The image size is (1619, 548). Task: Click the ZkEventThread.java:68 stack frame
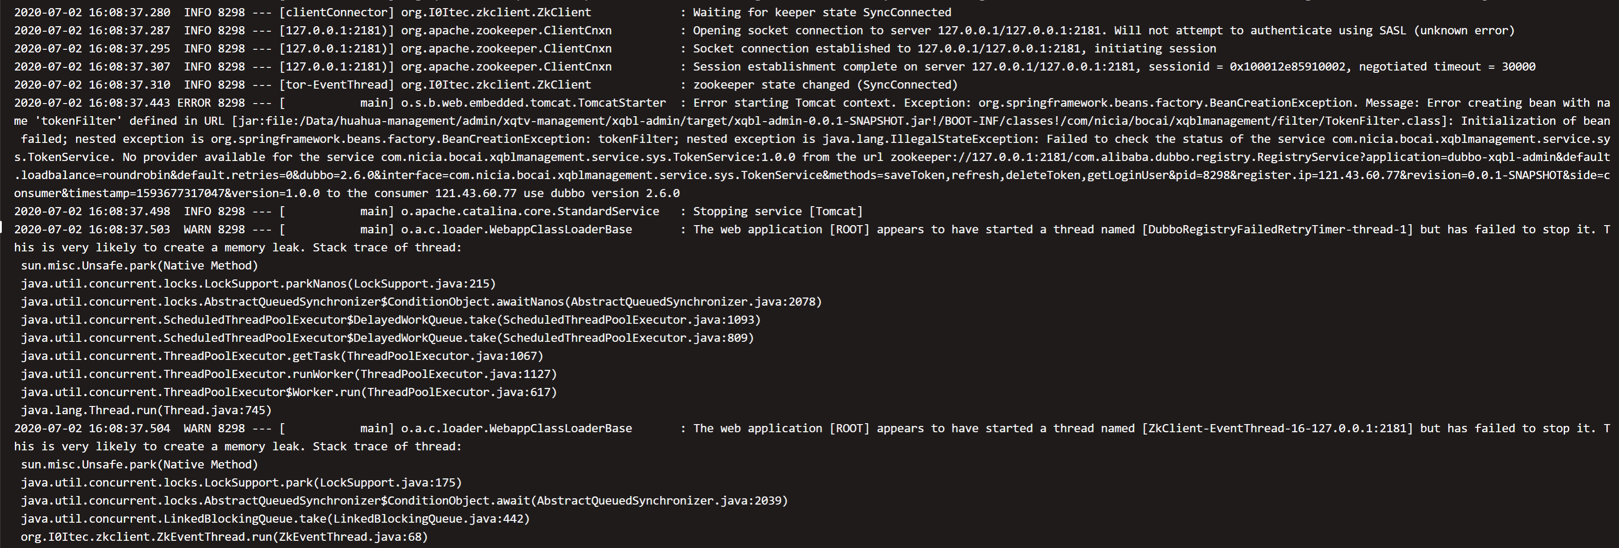point(224,537)
